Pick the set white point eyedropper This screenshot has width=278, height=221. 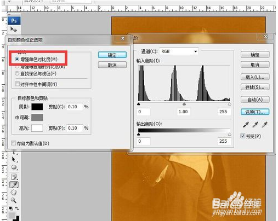coord(264,125)
